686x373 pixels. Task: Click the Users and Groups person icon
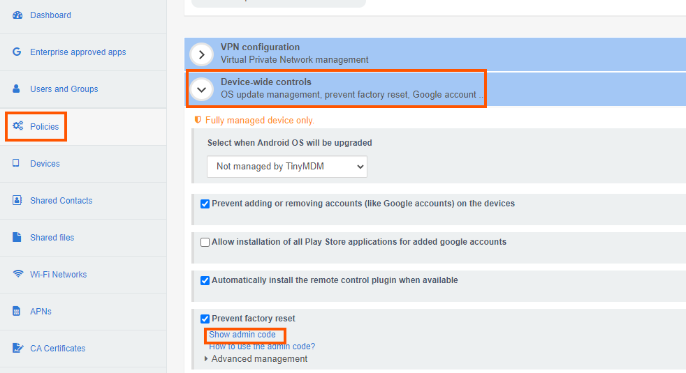[16, 89]
